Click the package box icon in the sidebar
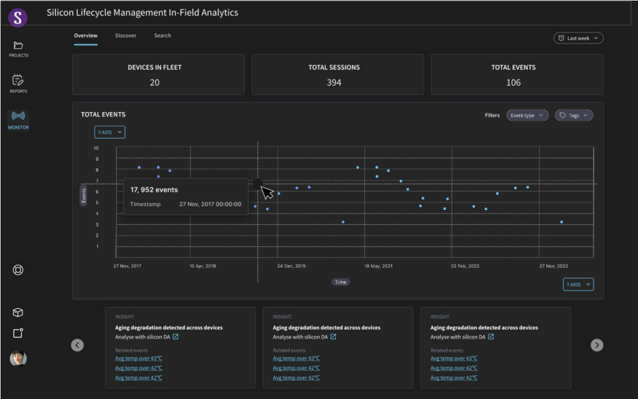 click(x=17, y=312)
